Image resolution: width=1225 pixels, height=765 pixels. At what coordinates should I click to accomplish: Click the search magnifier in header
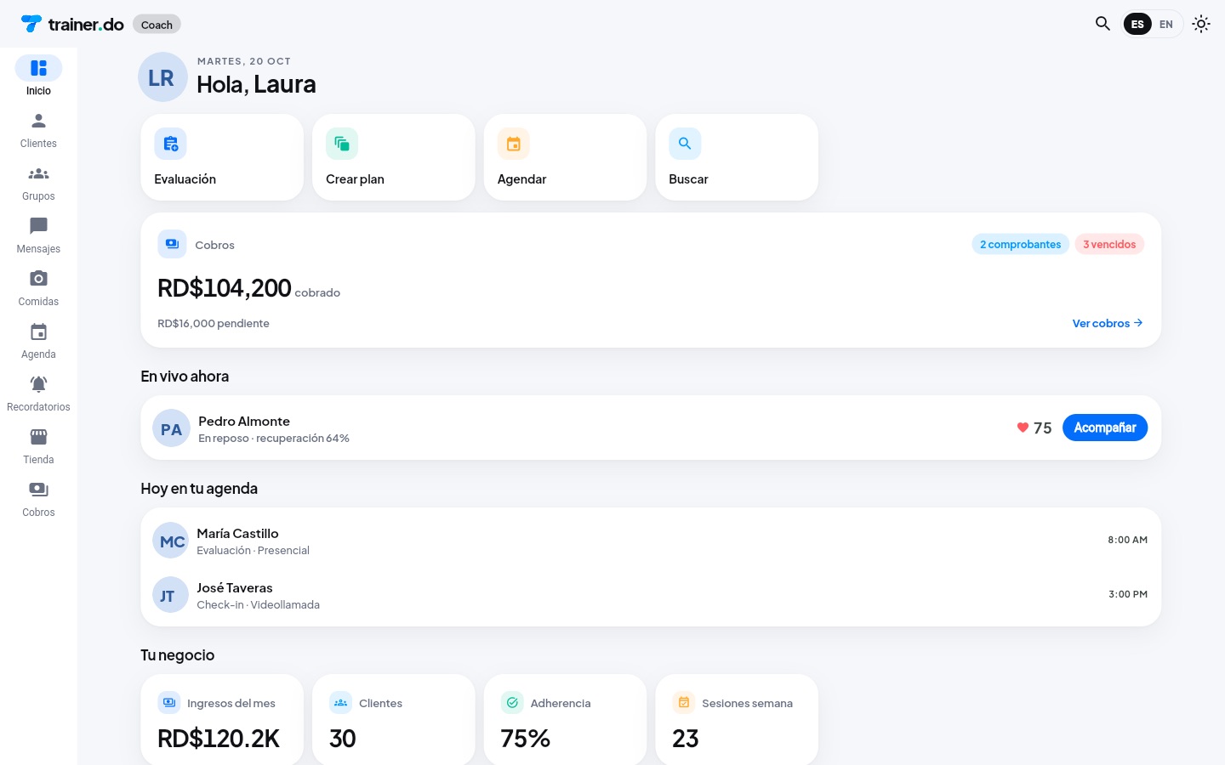[1102, 24]
